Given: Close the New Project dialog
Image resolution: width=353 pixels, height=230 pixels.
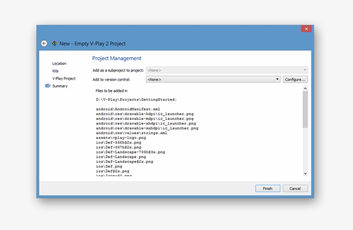Looking at the screenshot, I should tap(306, 28).
